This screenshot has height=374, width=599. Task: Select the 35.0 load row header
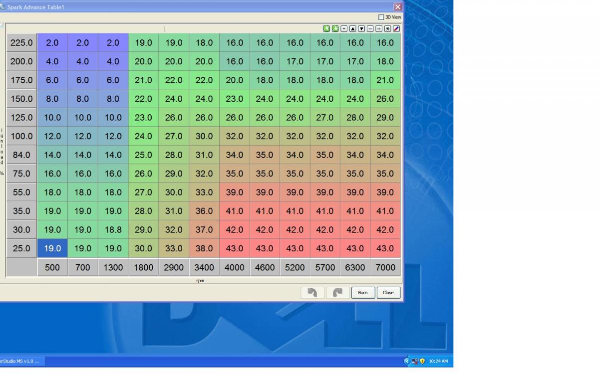[x=21, y=211]
